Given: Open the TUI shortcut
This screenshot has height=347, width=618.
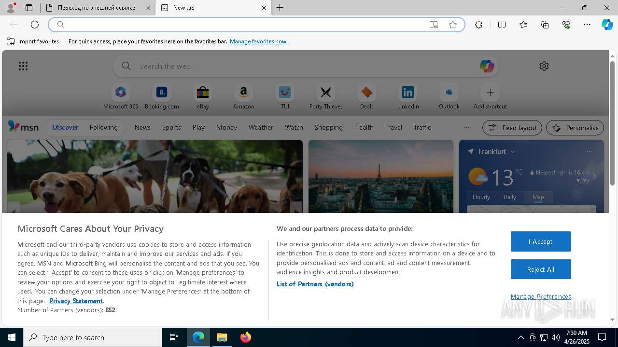Looking at the screenshot, I should [x=285, y=96].
